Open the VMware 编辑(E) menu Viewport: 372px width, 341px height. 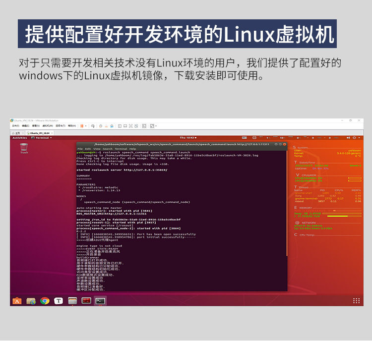pos(25,126)
